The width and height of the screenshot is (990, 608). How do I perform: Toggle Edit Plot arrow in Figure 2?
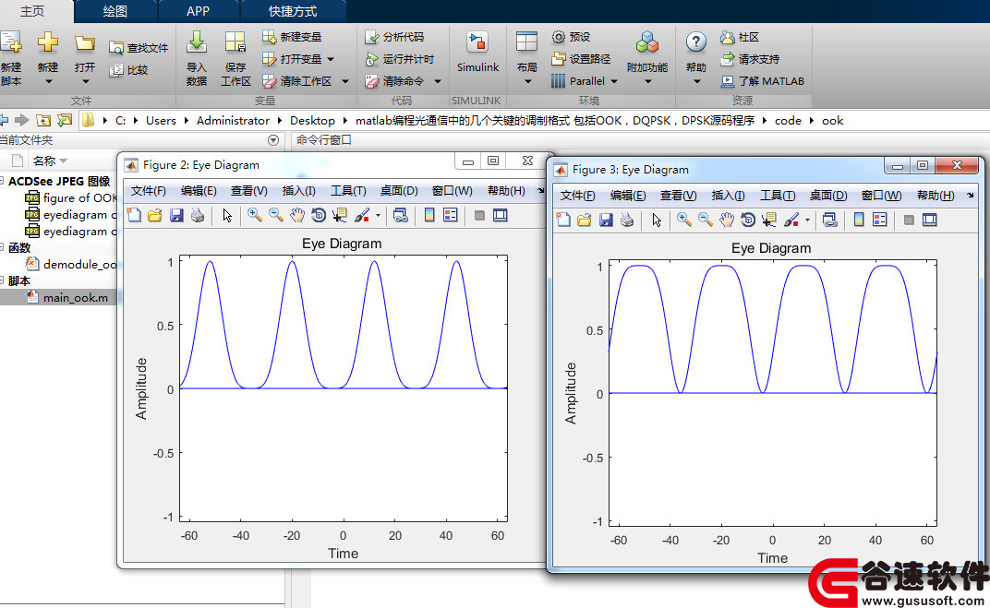[x=227, y=216]
